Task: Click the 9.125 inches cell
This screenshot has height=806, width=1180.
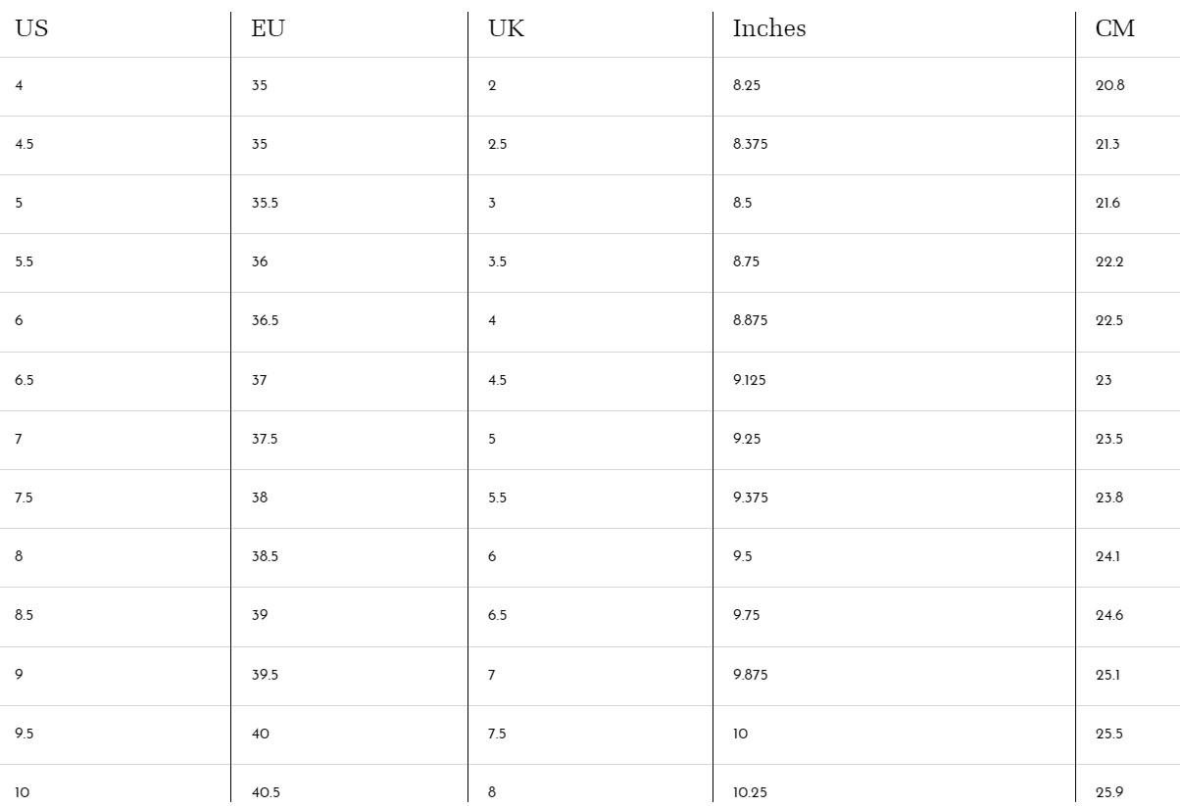Action: (x=749, y=380)
